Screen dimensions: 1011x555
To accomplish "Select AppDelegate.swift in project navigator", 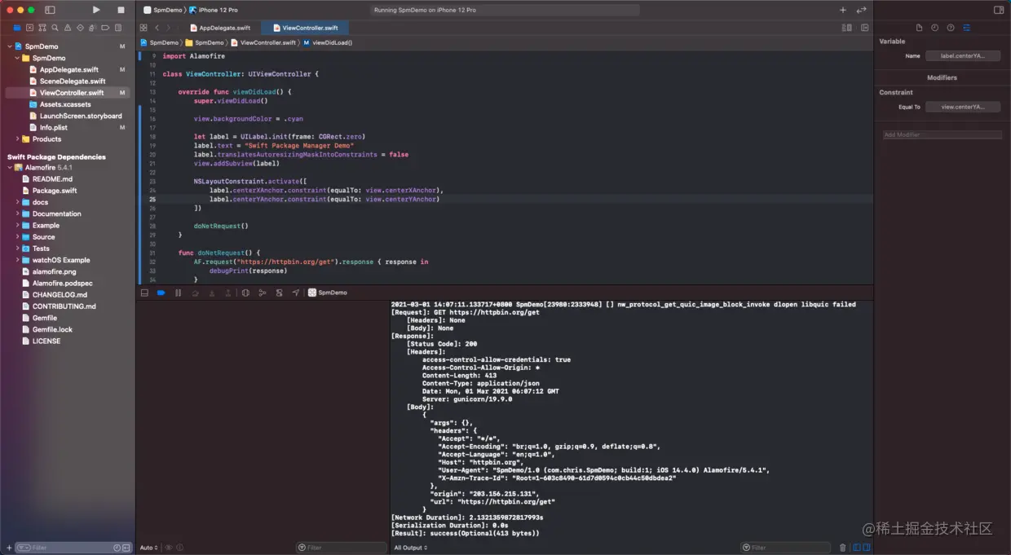I will tap(68, 69).
